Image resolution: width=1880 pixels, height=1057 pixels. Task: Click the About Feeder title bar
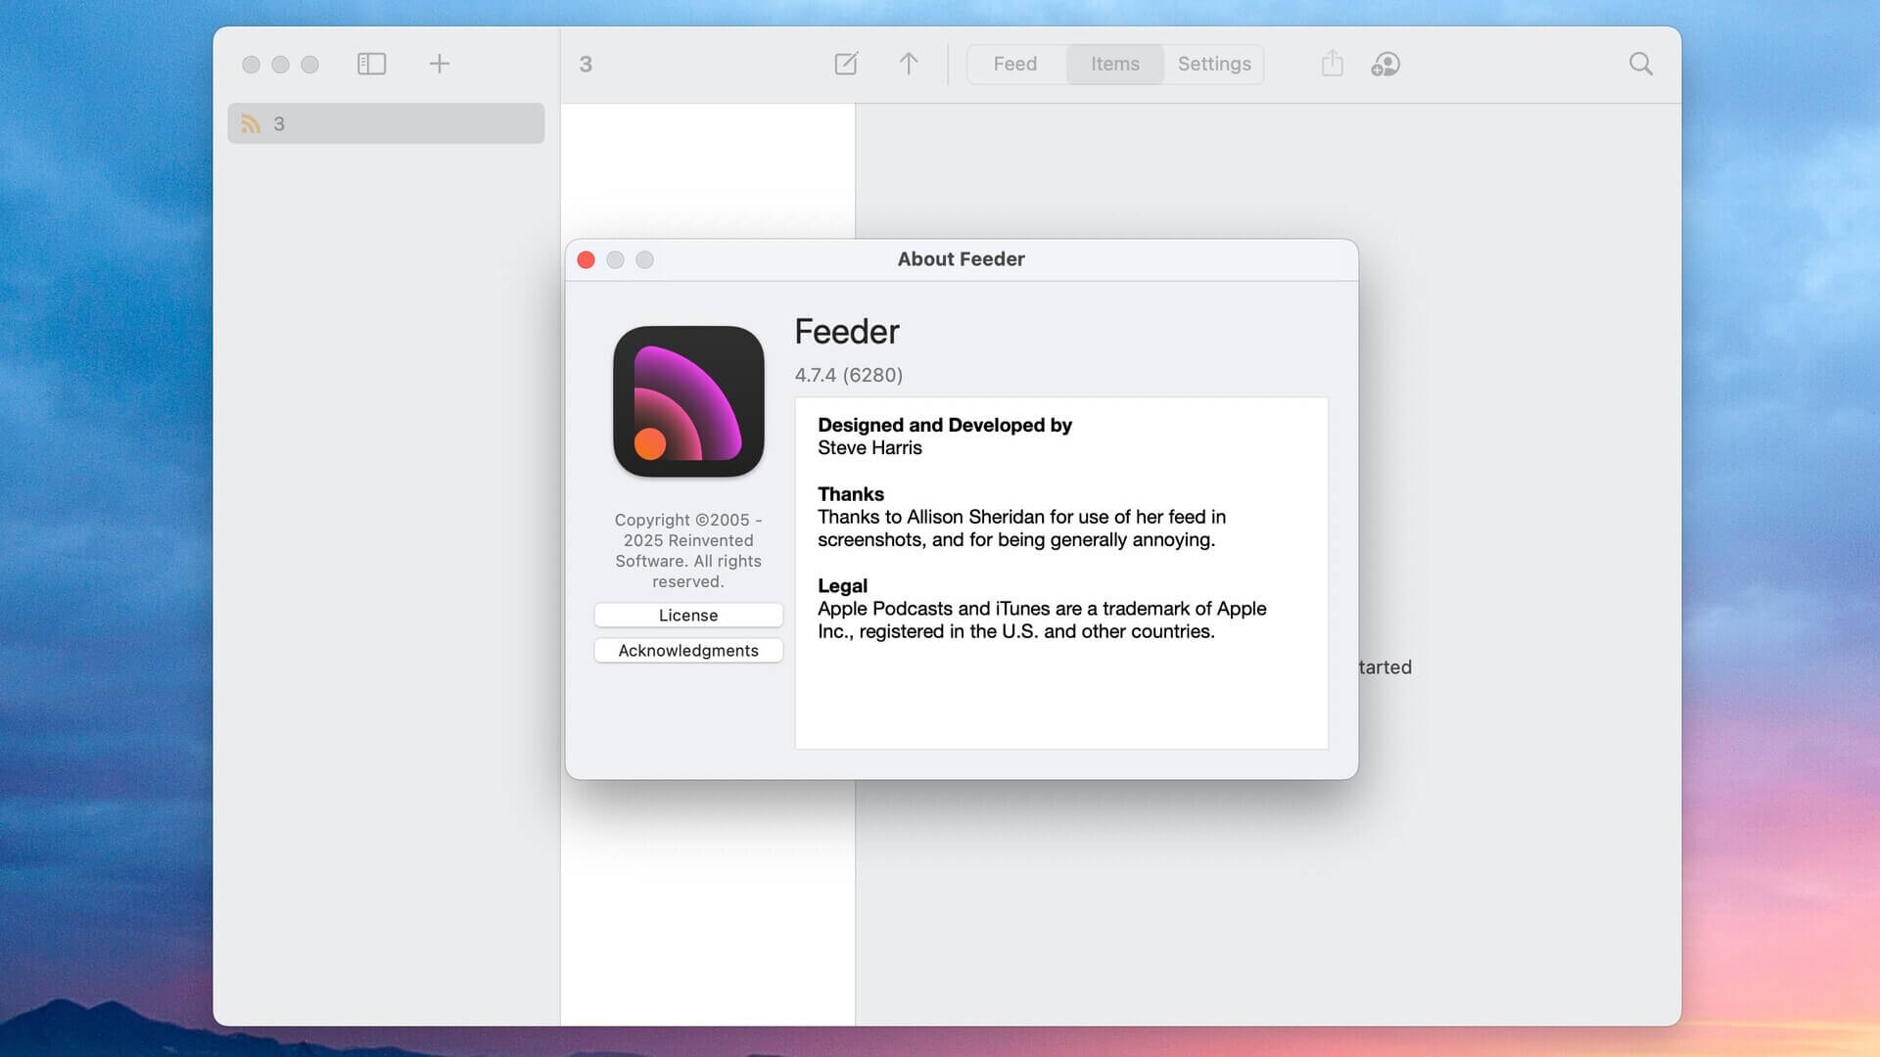[x=961, y=259]
